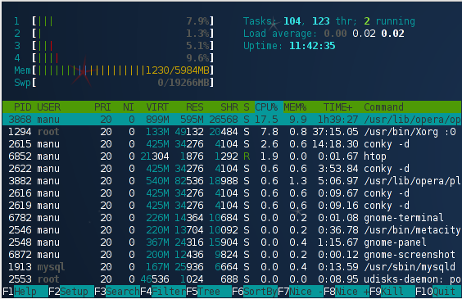Click F9 Kill on the function bar
Image resolution: width=462 pixels, height=299 pixels.
coord(392,292)
